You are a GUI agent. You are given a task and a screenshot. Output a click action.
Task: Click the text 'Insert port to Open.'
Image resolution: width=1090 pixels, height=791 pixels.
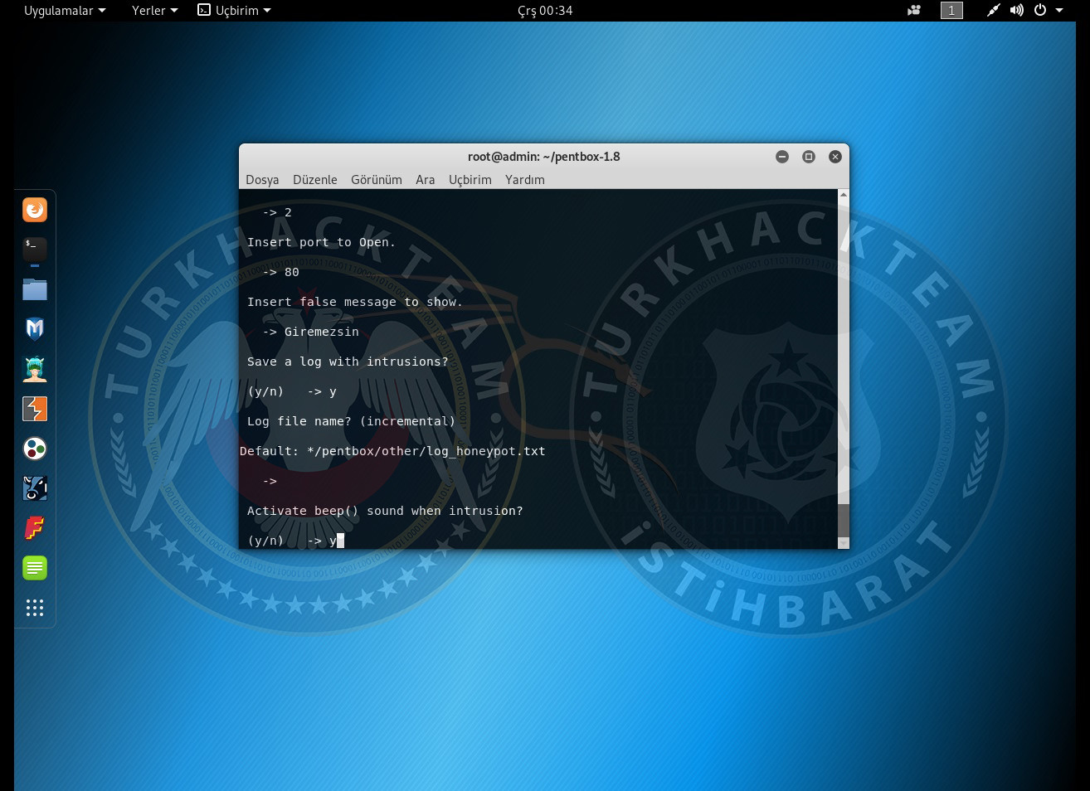pos(321,242)
